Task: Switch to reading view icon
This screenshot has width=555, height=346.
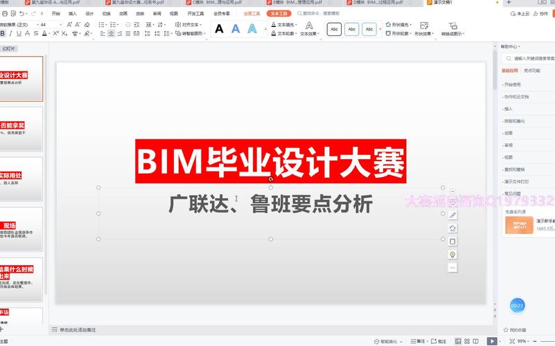Action: (476, 341)
